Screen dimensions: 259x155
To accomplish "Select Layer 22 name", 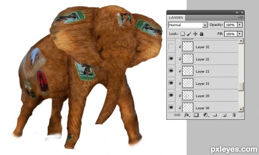I will coord(202,59).
